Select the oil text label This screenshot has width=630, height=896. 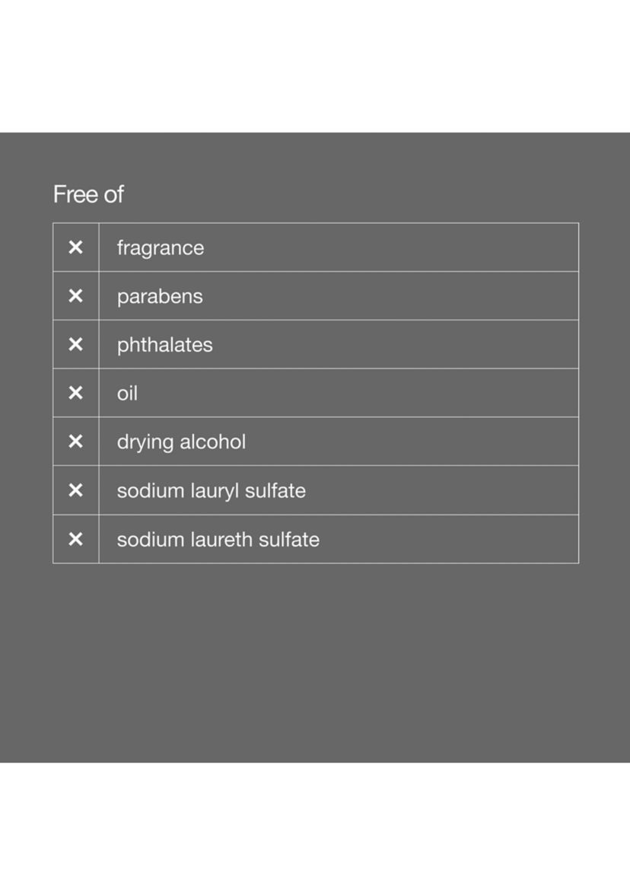[127, 393]
